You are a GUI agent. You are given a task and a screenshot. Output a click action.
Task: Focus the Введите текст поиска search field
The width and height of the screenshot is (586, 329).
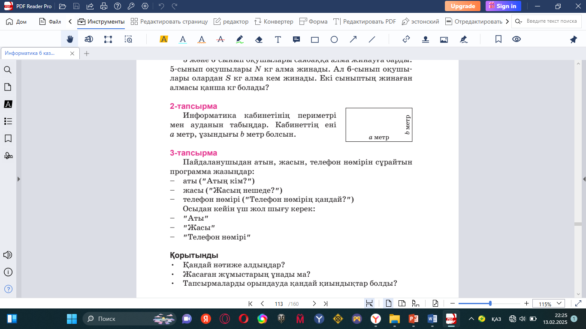pos(547,21)
